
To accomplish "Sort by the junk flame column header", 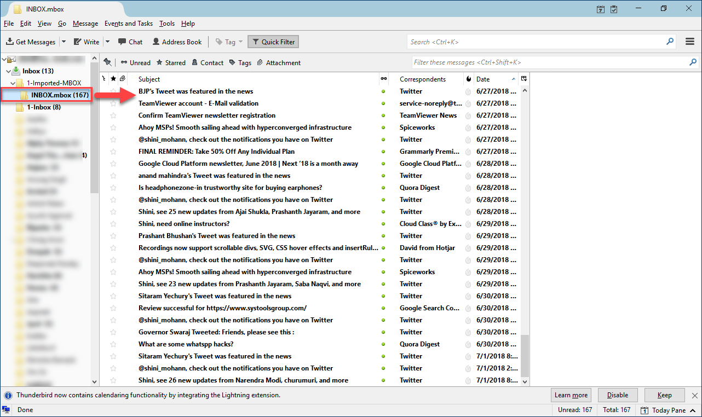I will (x=468, y=79).
